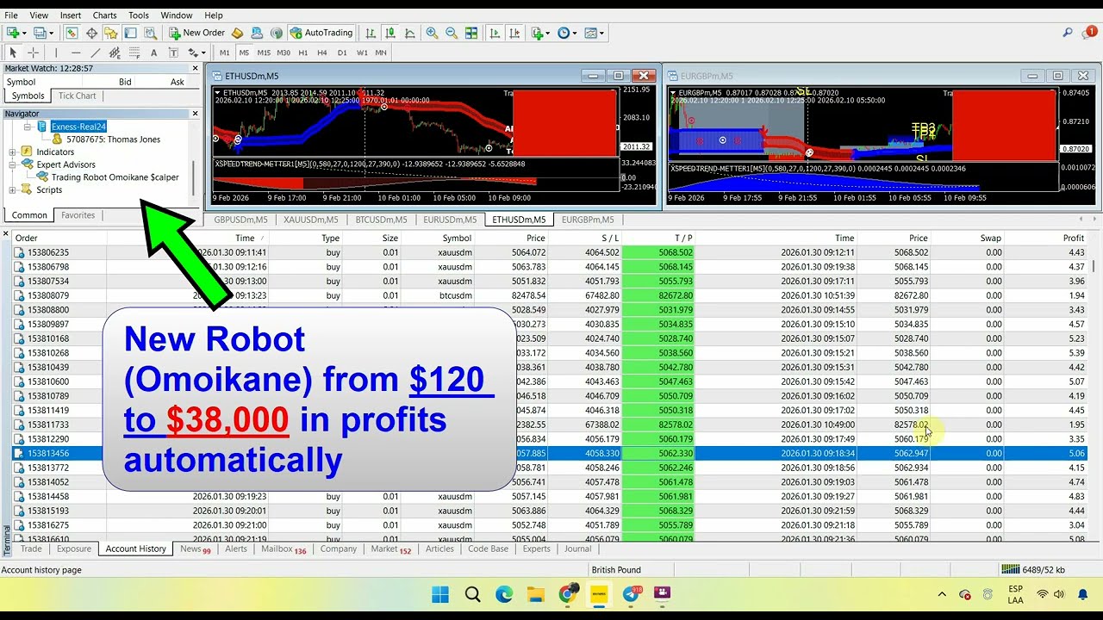The height and width of the screenshot is (620, 1103).
Task: Show the Data Window via toolbar
Action: coord(91,33)
